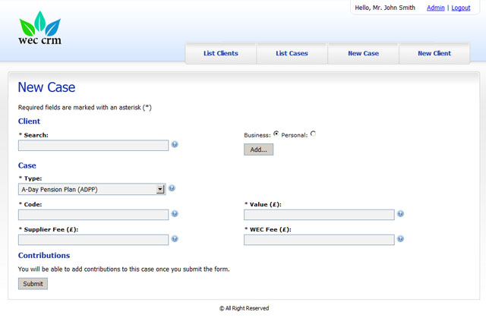Go to the New Case tab
Image resolution: width=486 pixels, height=318 pixels.
(x=363, y=54)
